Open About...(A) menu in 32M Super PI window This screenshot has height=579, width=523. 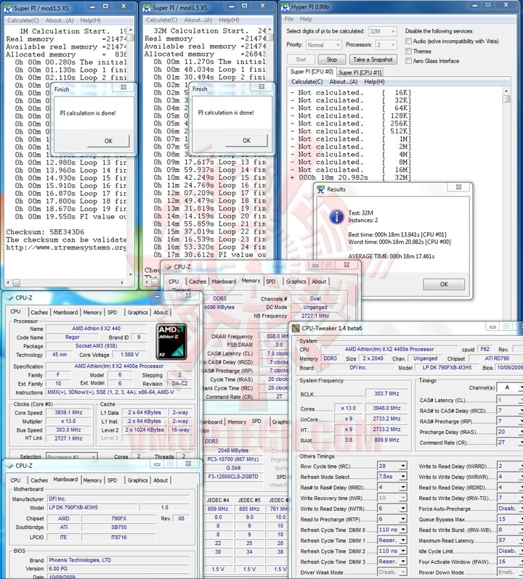click(198, 20)
